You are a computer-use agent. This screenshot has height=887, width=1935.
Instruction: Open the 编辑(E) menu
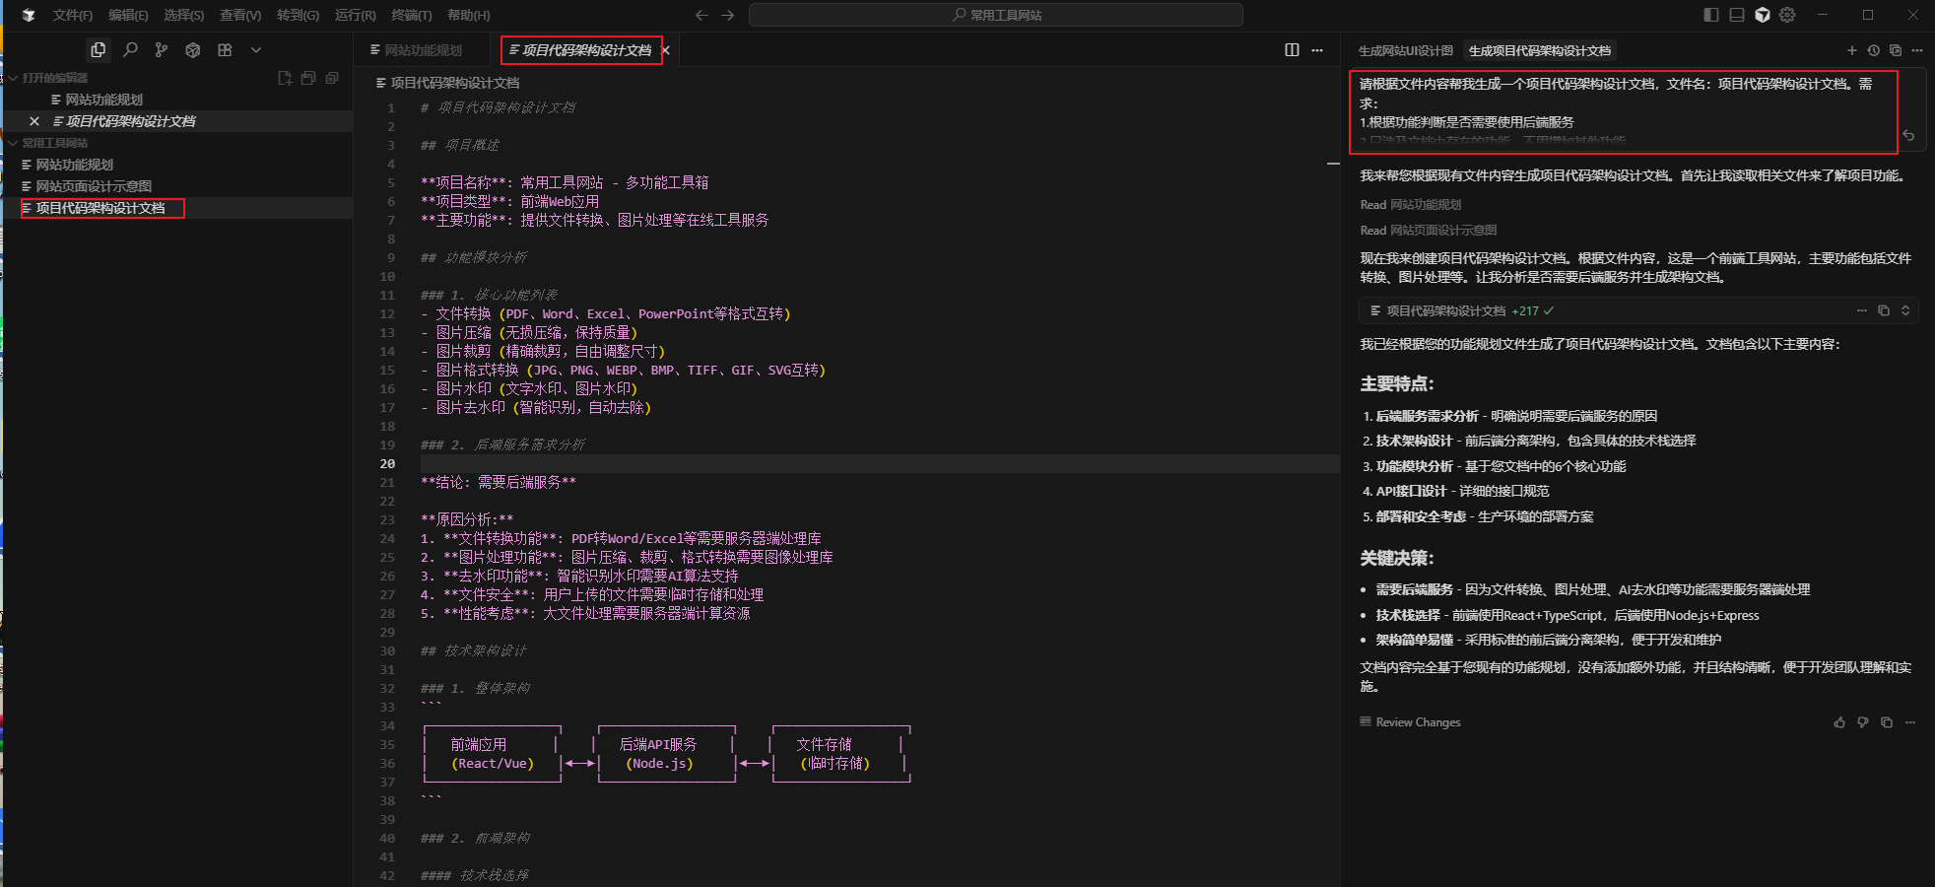coord(128,15)
